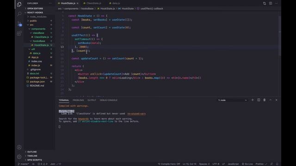Switch to the data.js editor tab
Viewport: 296px width, 166px height.
(x=116, y=3)
